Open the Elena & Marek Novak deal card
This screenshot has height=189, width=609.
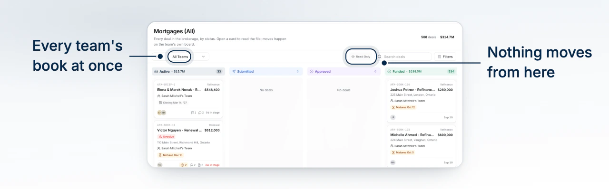(x=188, y=99)
